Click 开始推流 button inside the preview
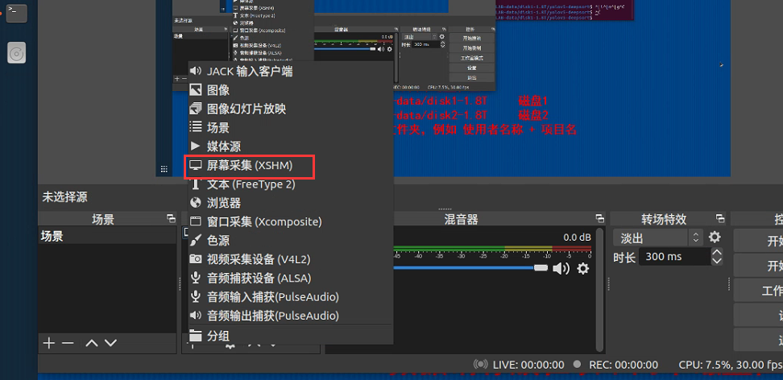The image size is (783, 380). point(472,39)
